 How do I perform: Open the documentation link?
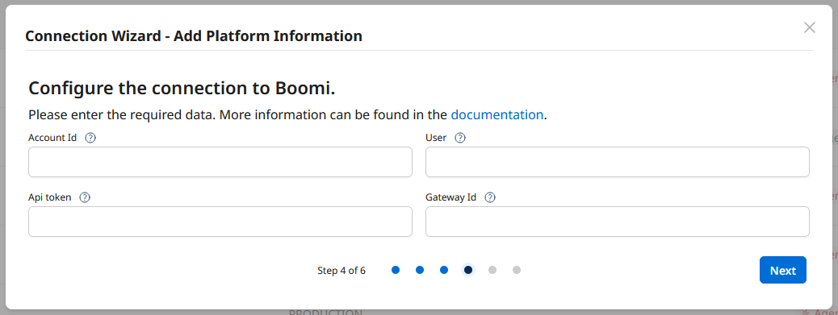click(x=497, y=114)
